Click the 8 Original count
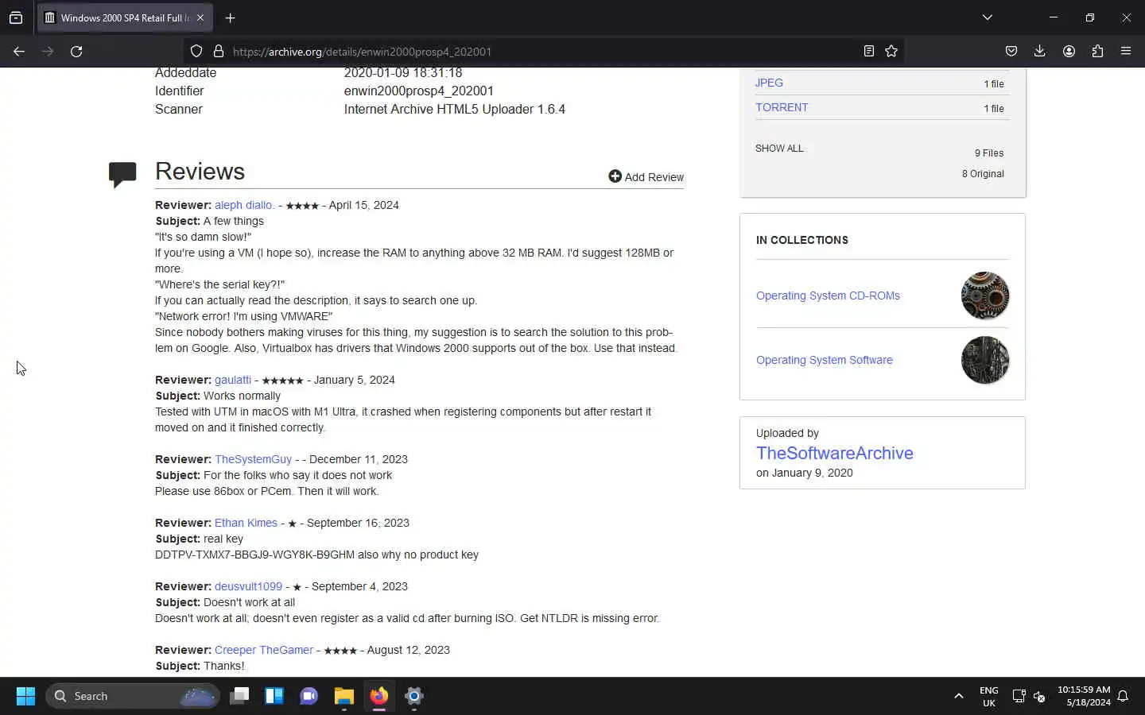The height and width of the screenshot is (715, 1145). (x=983, y=174)
